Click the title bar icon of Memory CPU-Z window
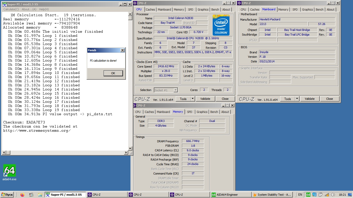Screen dimensions: 353x198 tap(134, 105)
